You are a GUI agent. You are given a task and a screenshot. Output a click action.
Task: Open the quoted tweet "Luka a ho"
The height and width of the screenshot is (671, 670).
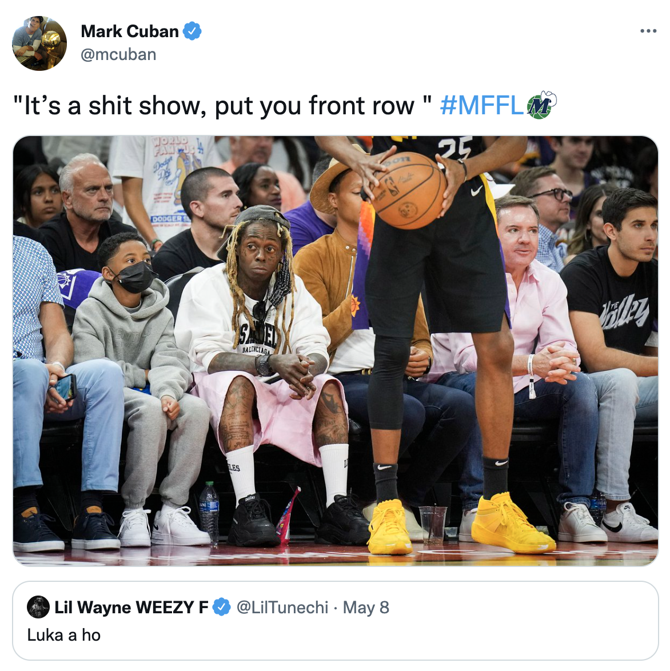(335, 621)
